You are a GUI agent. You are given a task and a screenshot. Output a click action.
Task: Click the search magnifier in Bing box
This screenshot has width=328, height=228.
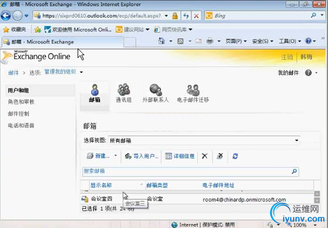(313, 15)
